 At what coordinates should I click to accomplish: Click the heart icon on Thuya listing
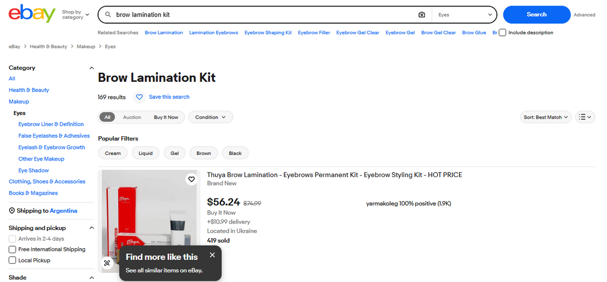point(191,179)
